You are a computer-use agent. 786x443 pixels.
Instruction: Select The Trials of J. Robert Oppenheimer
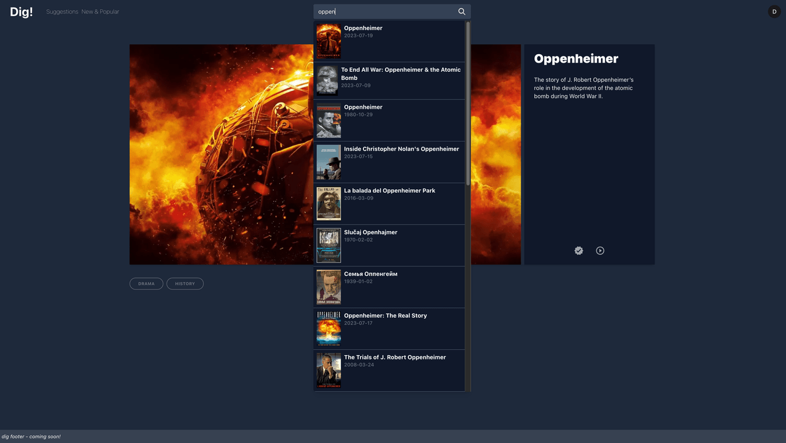389,370
